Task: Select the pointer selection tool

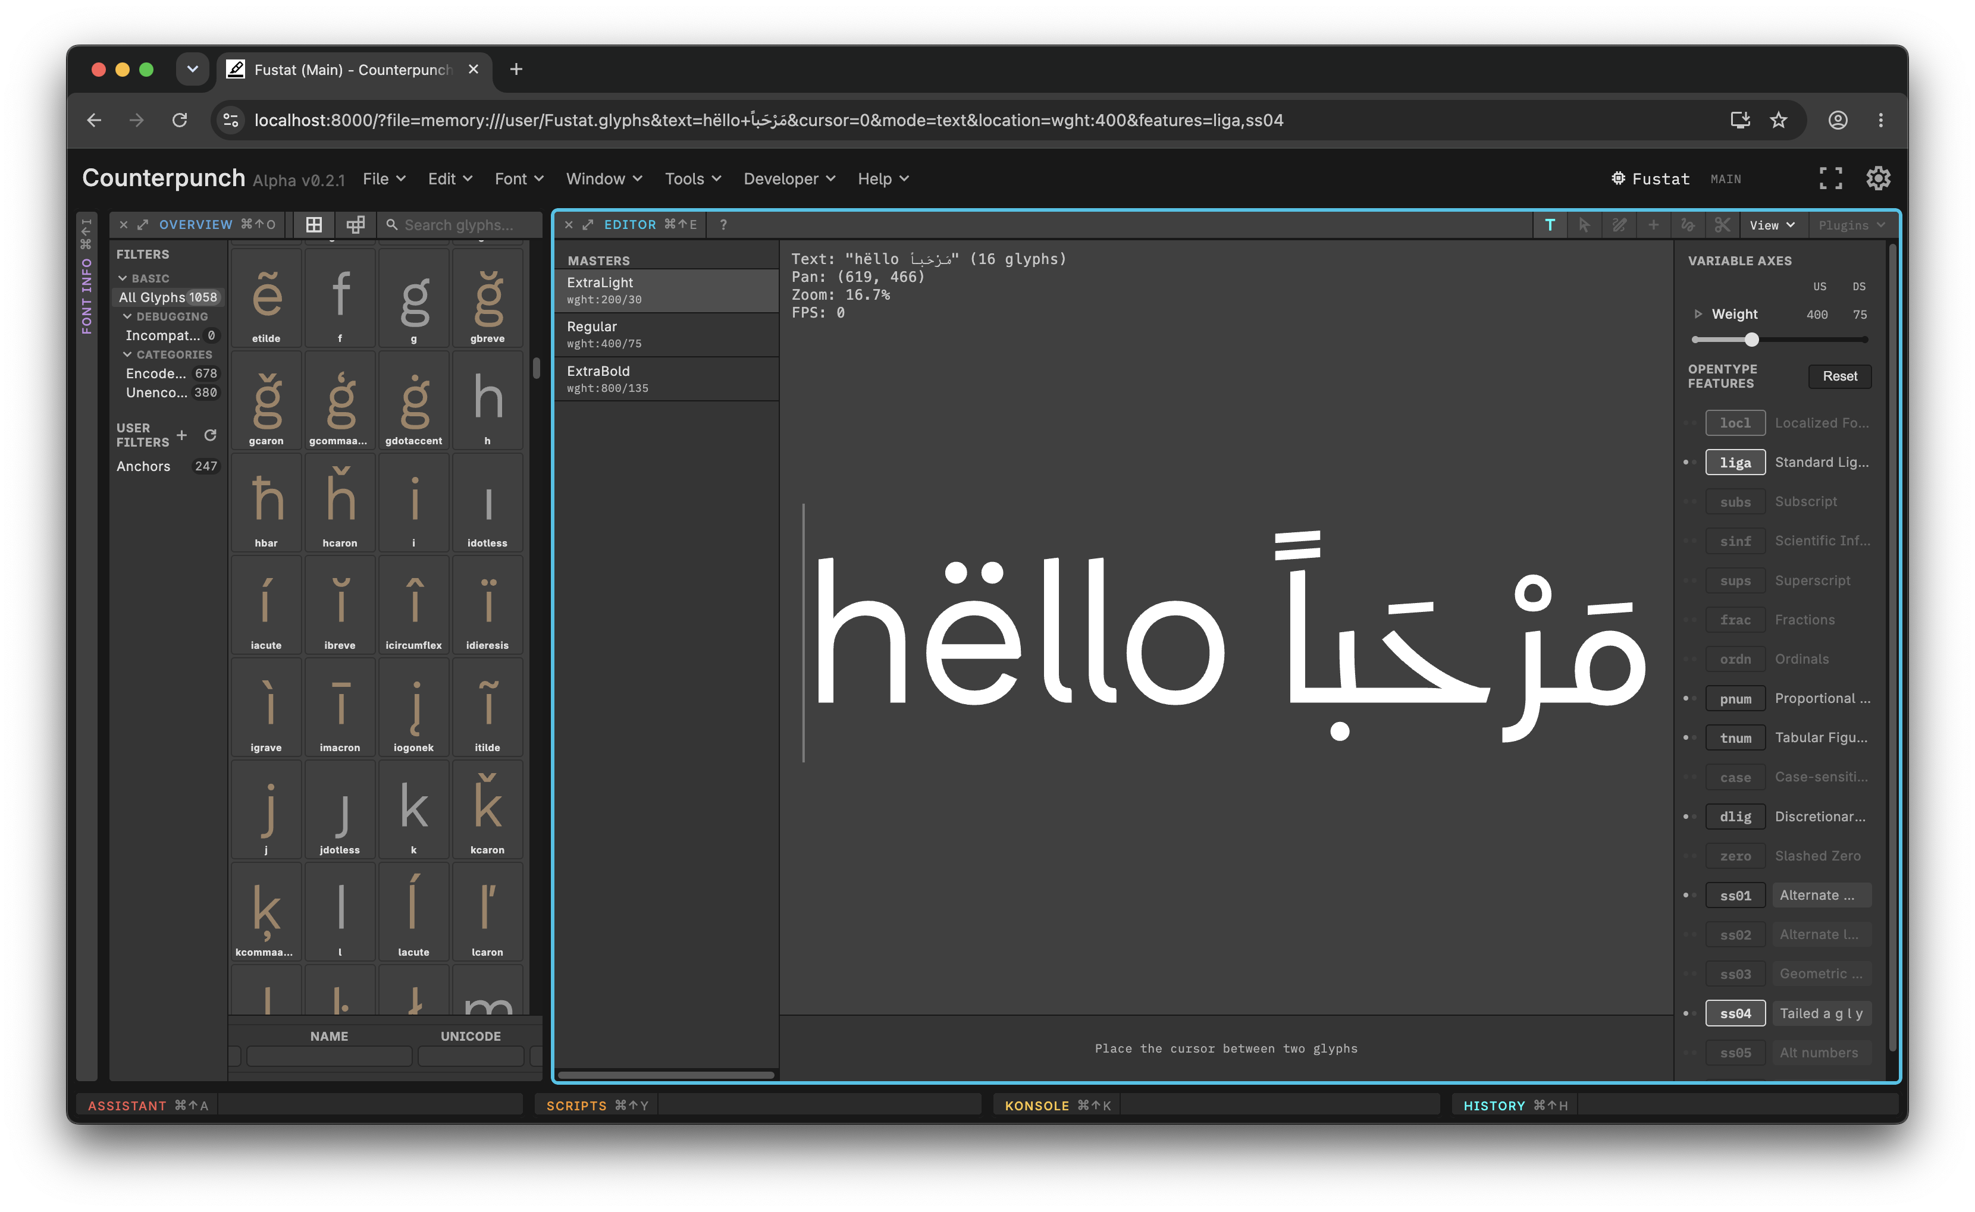Action: coord(1584,225)
